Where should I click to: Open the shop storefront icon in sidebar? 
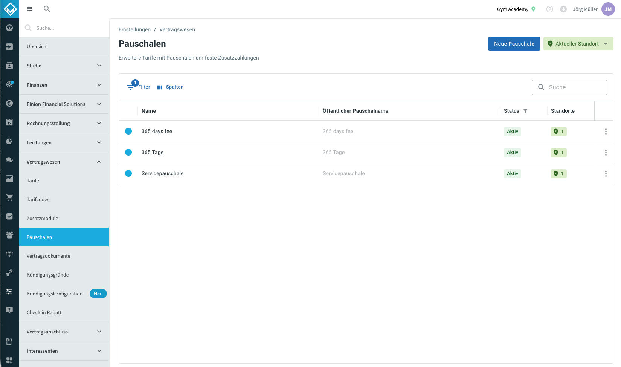pos(9,341)
